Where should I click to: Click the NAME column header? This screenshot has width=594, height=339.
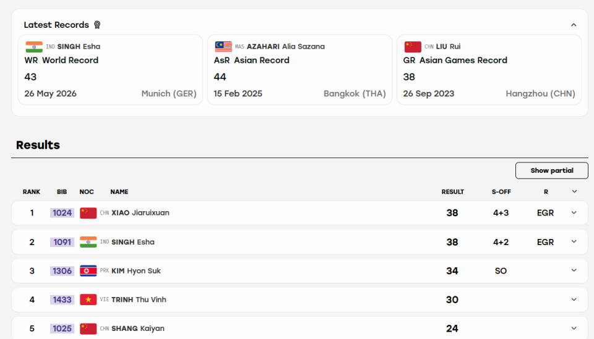click(x=119, y=192)
